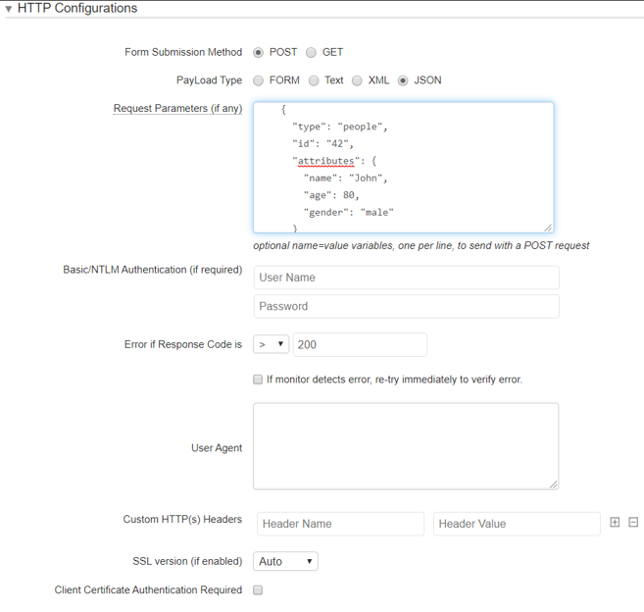Choose XML payload type
This screenshot has width=644, height=612.
357,80
